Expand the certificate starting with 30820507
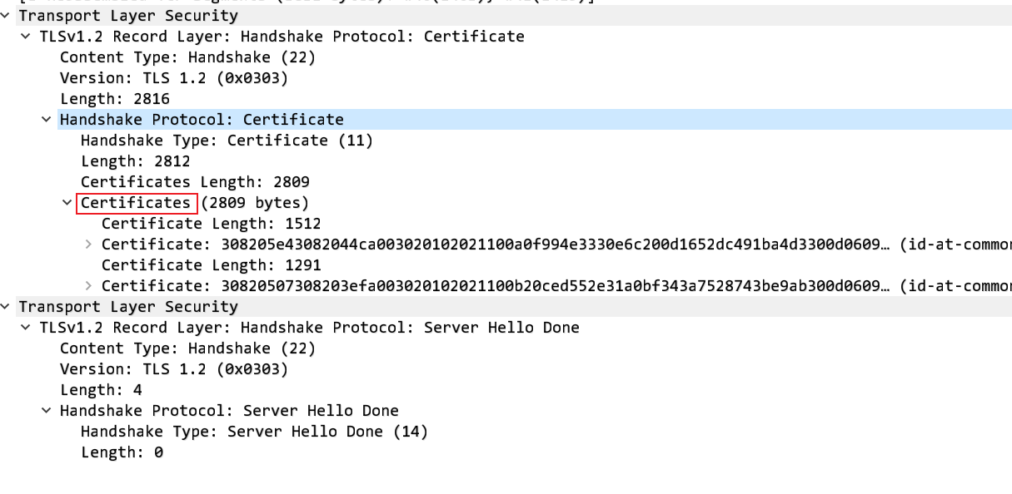 pos(88,286)
